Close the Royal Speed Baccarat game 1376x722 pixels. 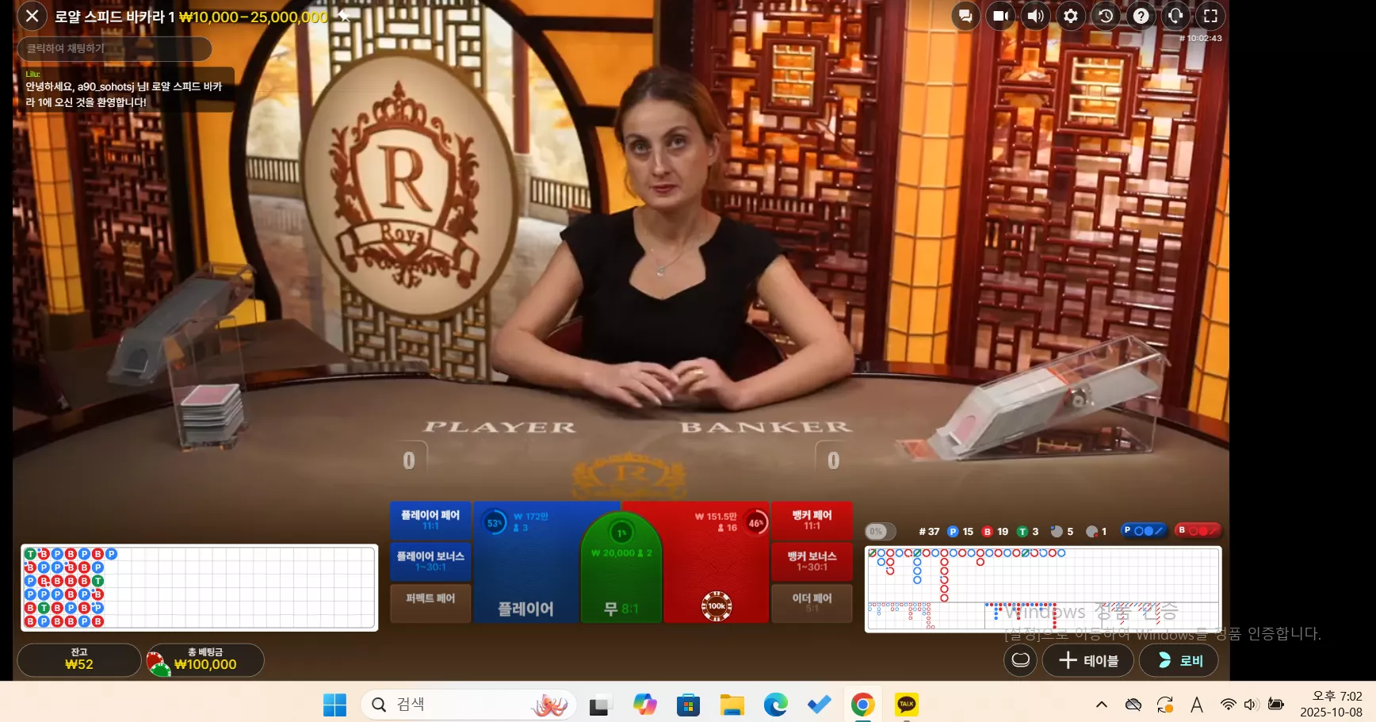click(32, 16)
